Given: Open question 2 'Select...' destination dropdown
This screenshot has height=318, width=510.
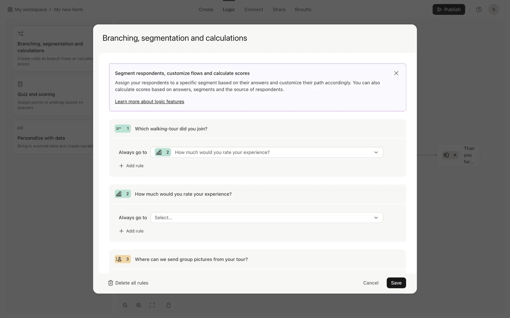Looking at the screenshot, I should (x=266, y=218).
